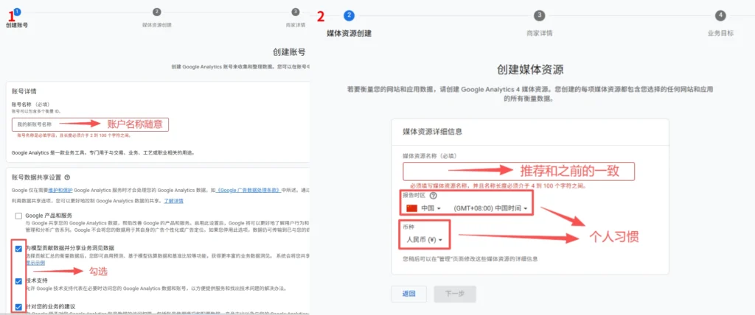
Task: Click step 4 circle above 业务目标
Action: point(720,15)
